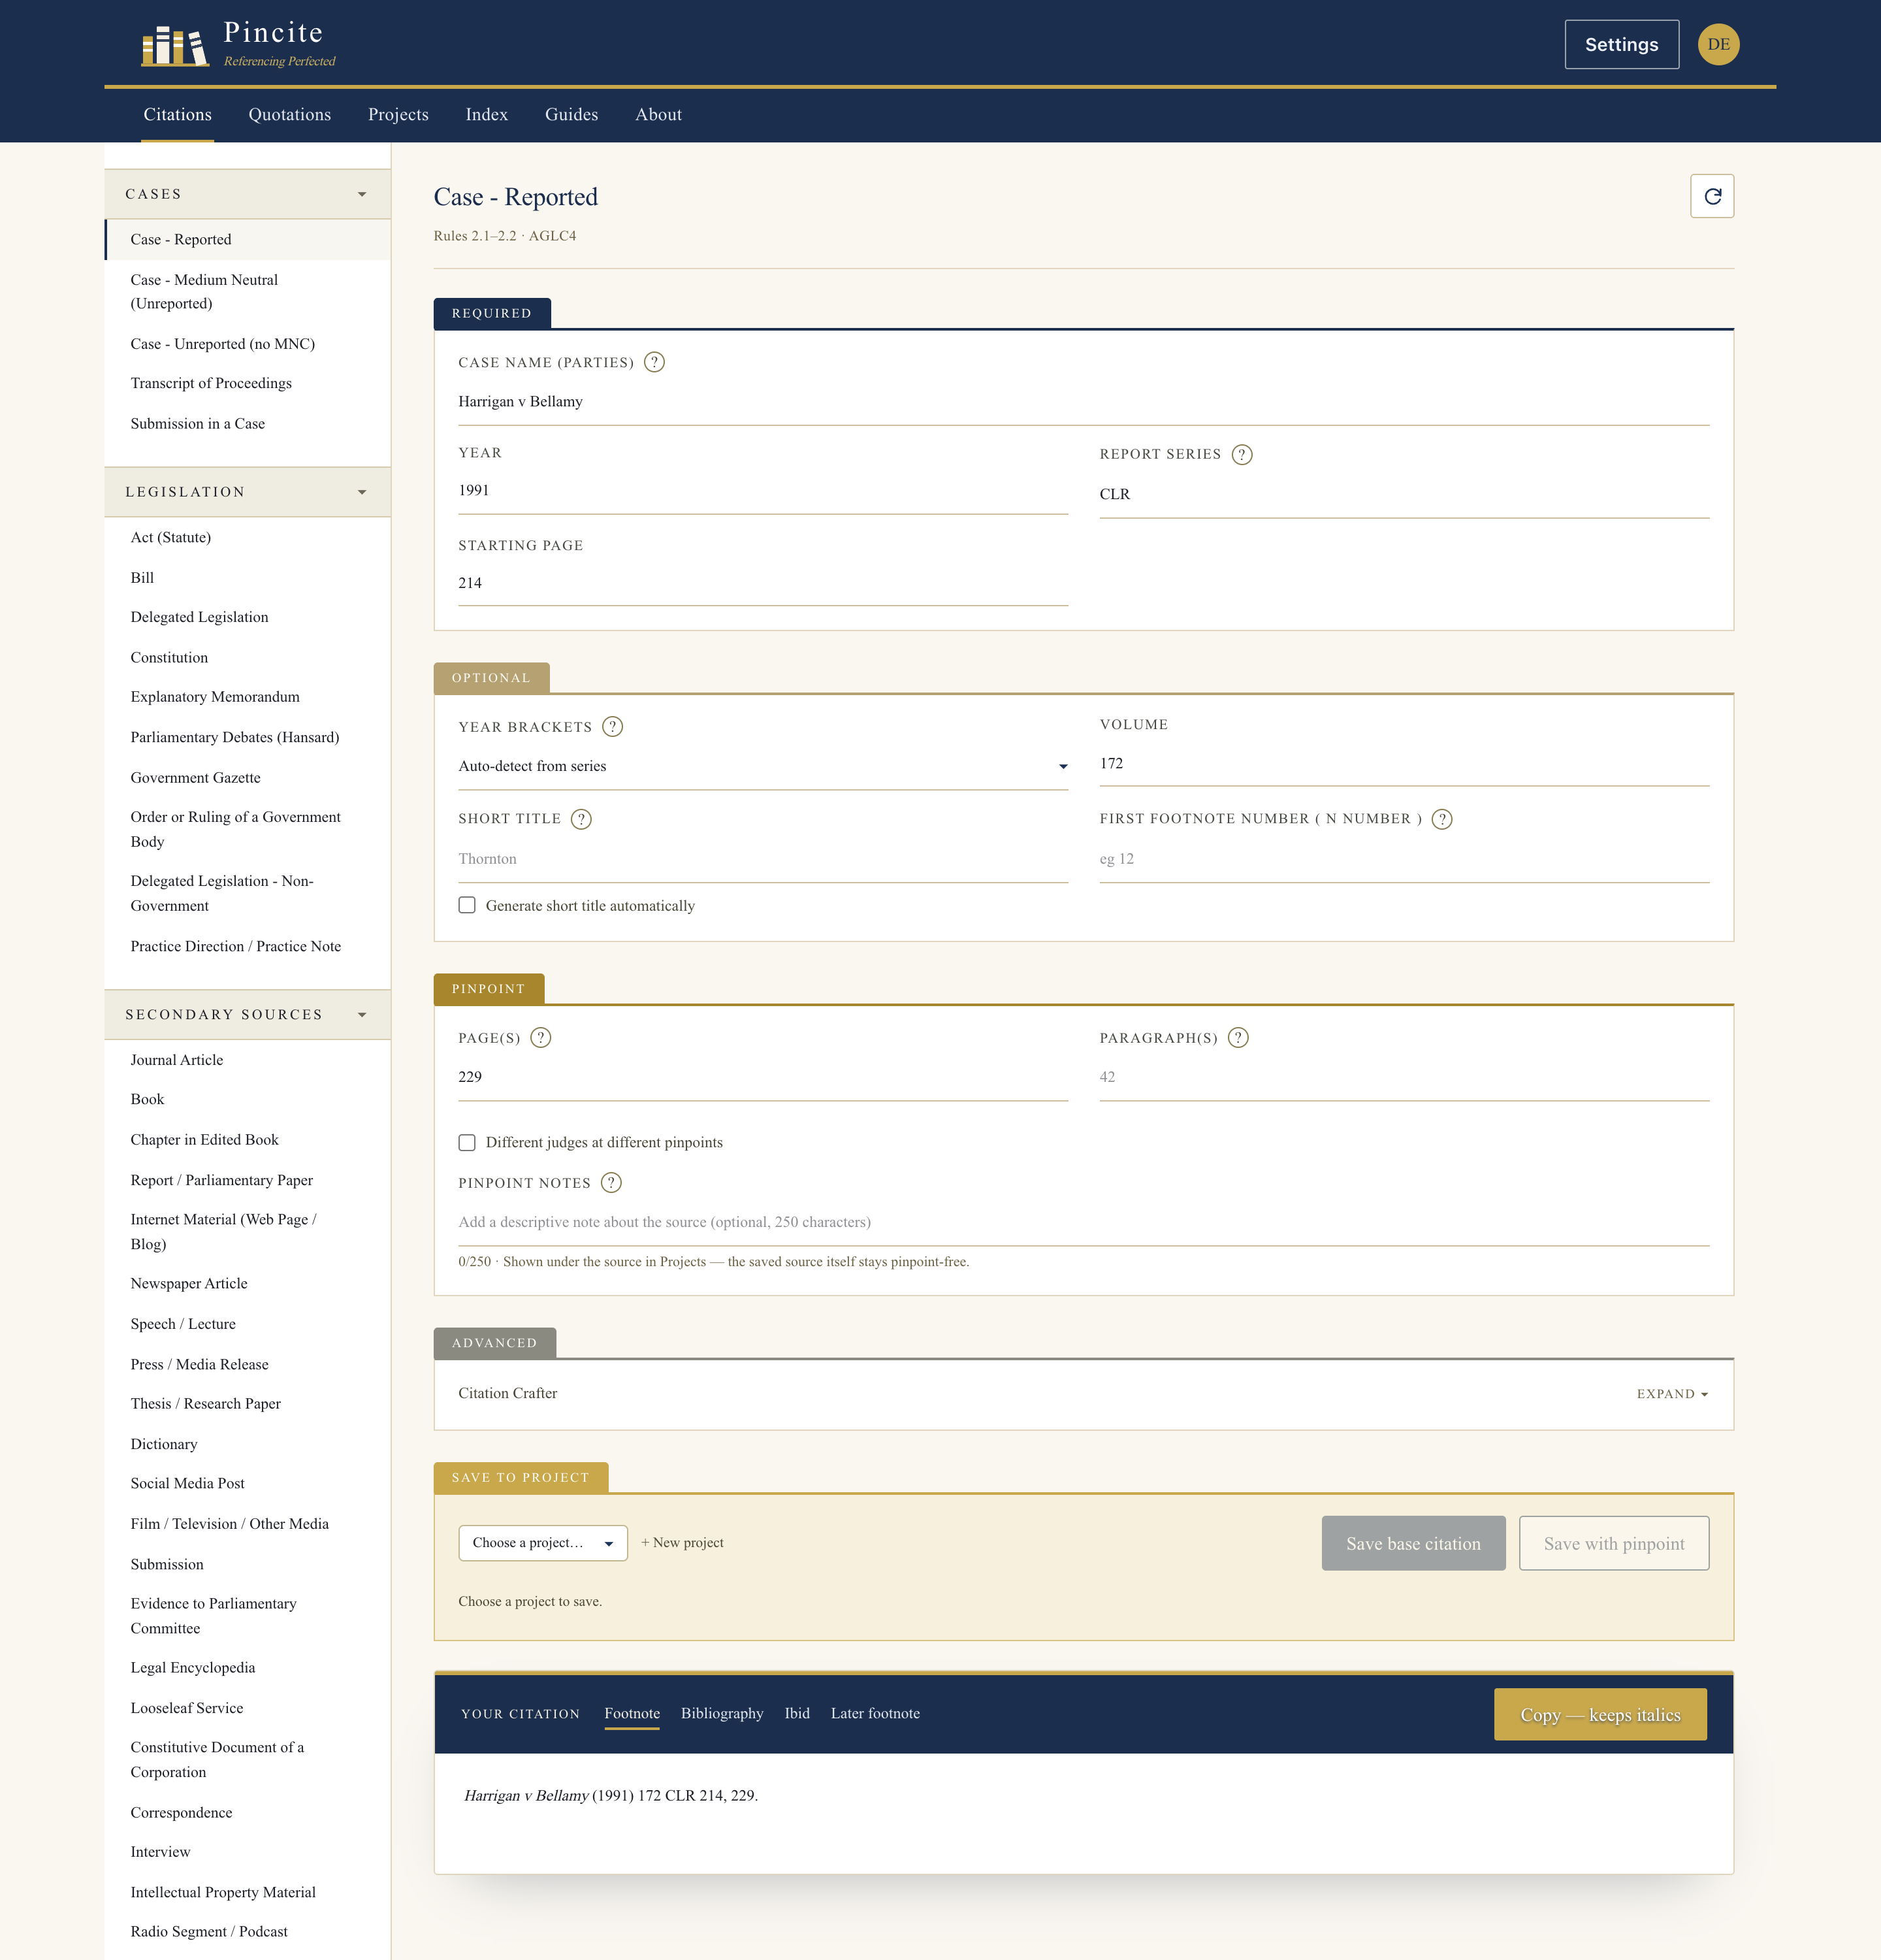Open the Guides nav tab
The height and width of the screenshot is (1960, 1881).
point(571,115)
